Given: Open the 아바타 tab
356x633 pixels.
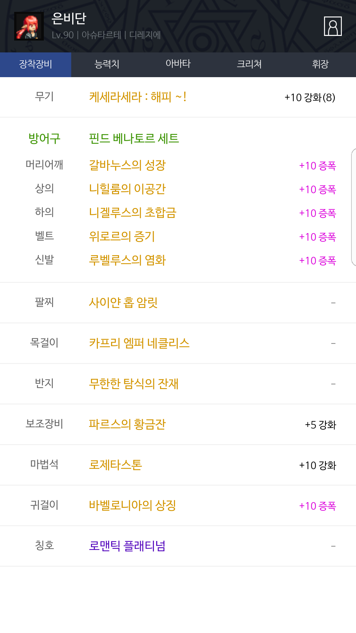Looking at the screenshot, I should 178,64.
